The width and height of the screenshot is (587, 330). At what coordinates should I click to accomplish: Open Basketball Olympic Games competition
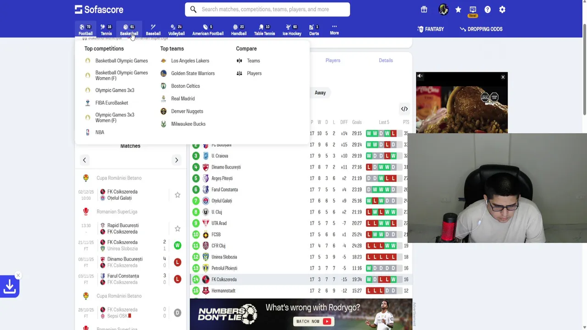(116, 60)
